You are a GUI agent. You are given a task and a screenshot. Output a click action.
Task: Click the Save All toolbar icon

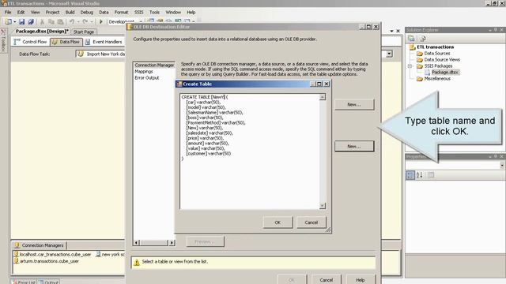point(31,21)
